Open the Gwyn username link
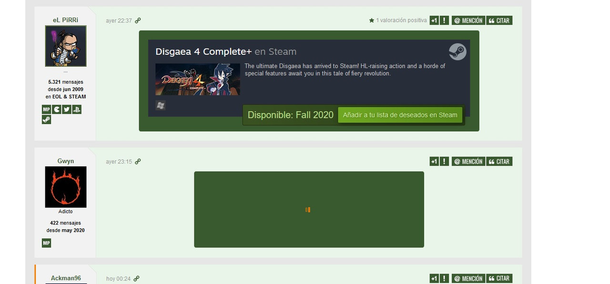The width and height of the screenshot is (610, 284). click(x=66, y=161)
